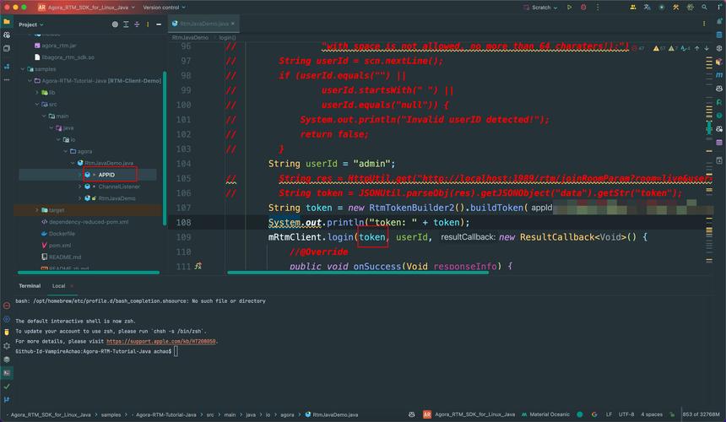Open the Terminal tool window icon
726x422 pixels.
[7, 372]
